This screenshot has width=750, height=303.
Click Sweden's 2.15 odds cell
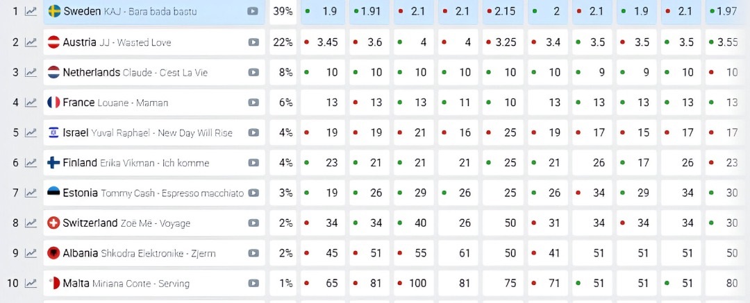click(503, 12)
